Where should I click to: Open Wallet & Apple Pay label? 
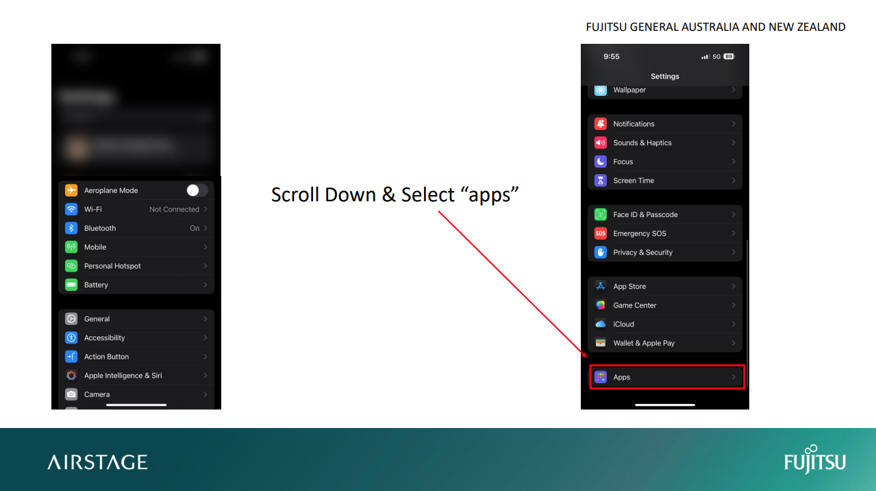(644, 343)
